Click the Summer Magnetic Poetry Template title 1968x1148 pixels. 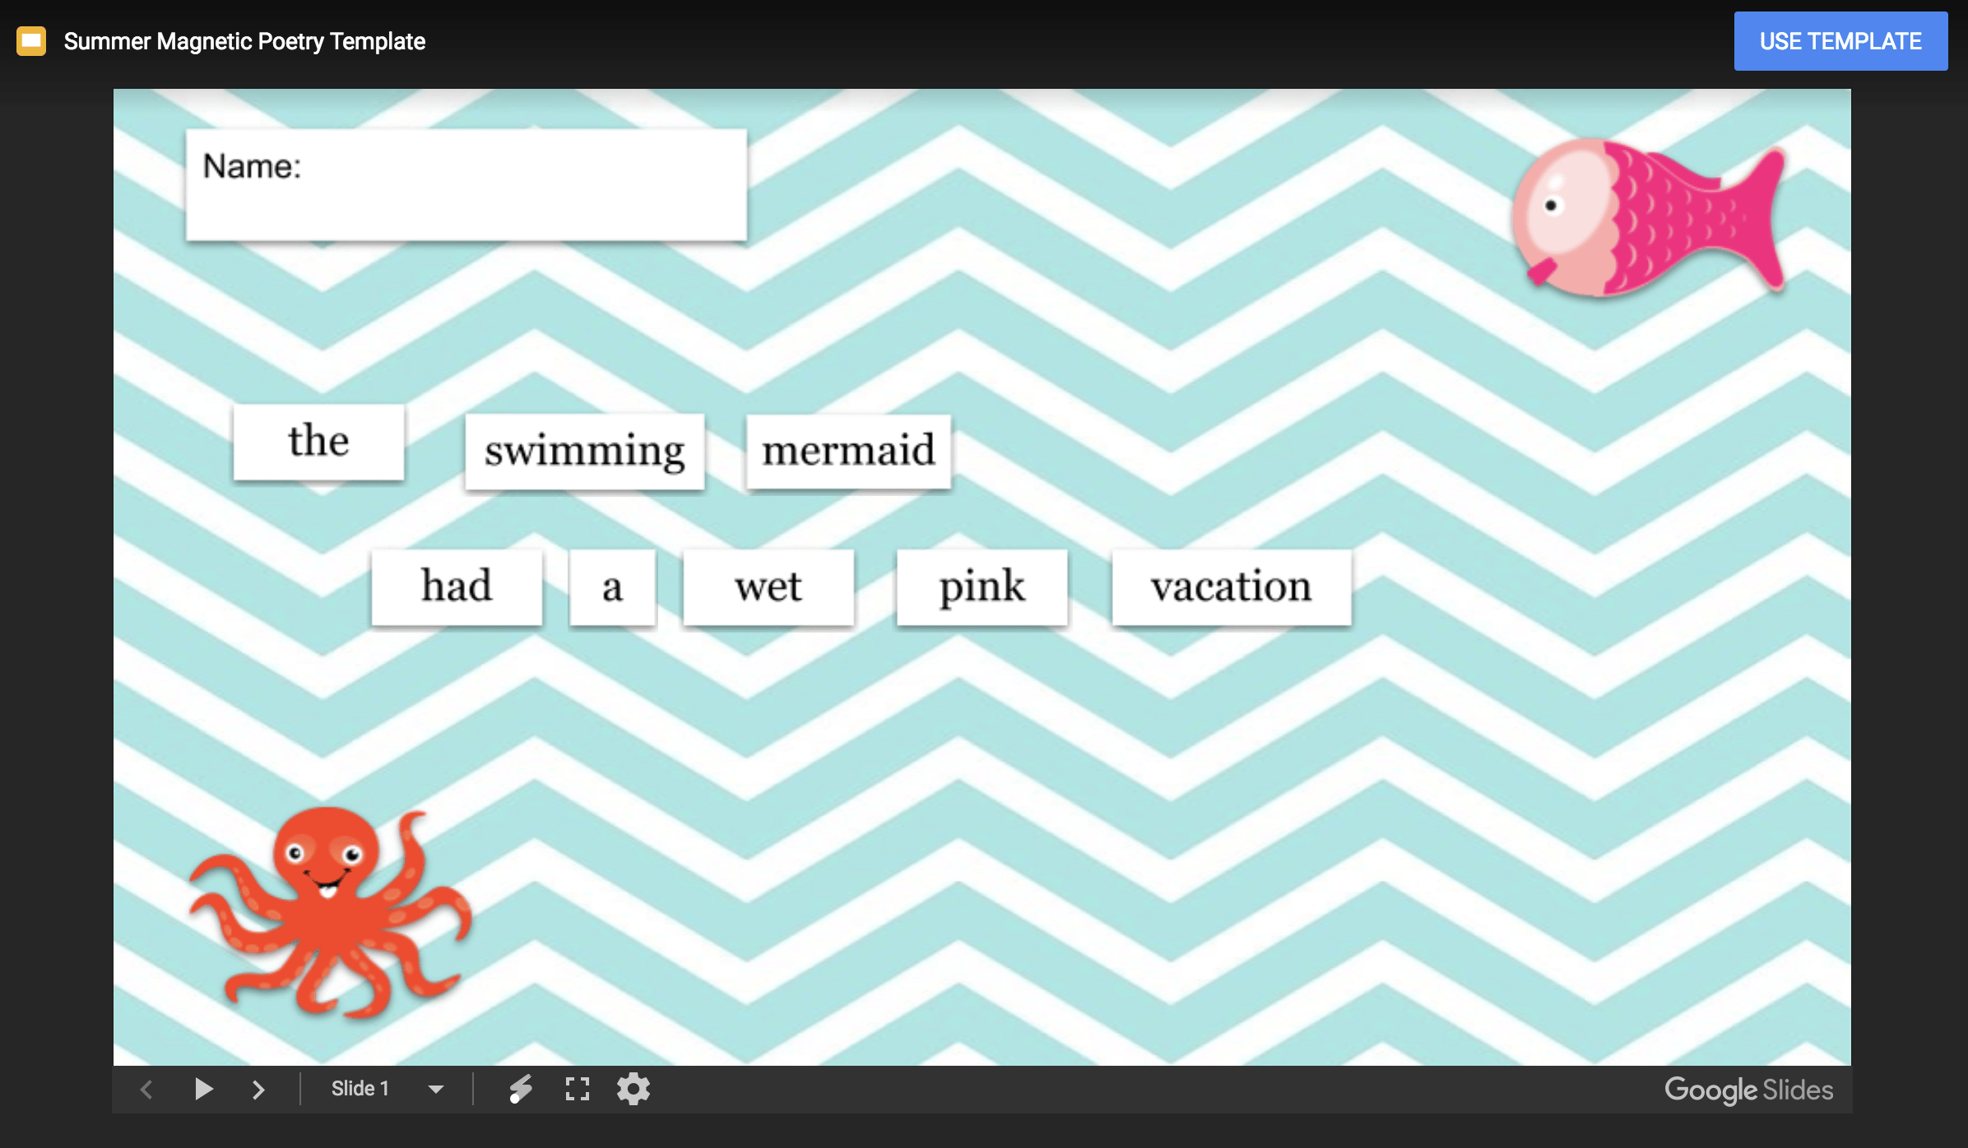point(244,39)
